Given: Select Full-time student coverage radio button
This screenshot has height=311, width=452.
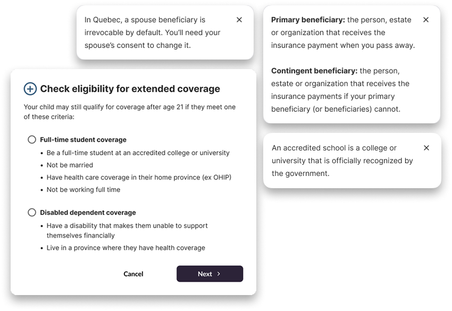Looking at the screenshot, I should 32,140.
